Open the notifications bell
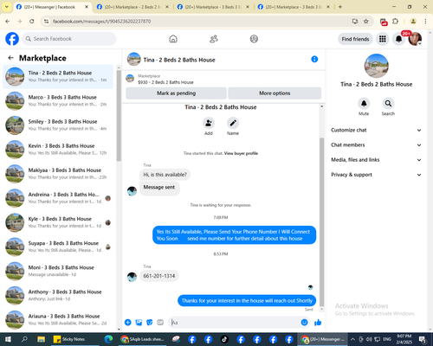Screen dimensions: 433x346 pyautogui.click(x=398, y=39)
